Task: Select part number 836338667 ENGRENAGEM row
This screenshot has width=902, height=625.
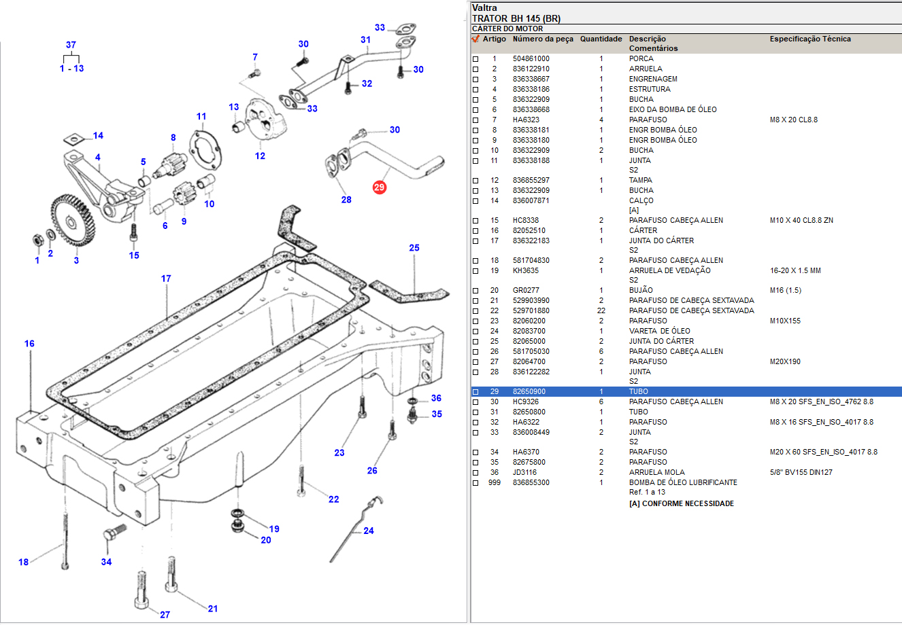Action: pos(531,79)
